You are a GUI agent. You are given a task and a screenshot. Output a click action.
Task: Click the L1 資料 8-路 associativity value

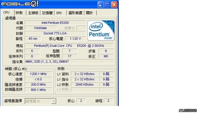[106, 74]
